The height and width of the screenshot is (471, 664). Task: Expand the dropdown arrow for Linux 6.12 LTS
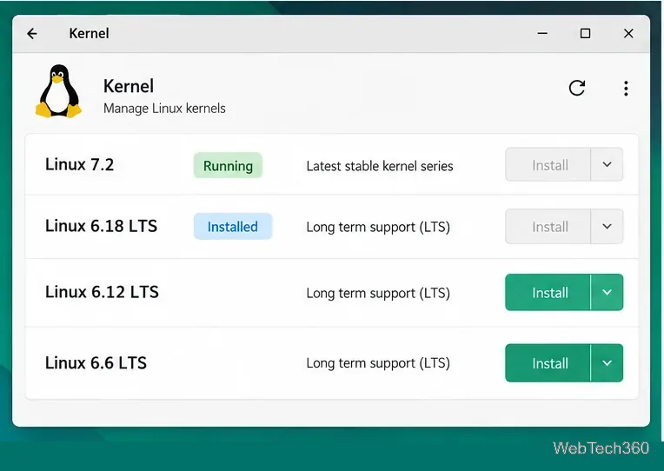tap(607, 292)
